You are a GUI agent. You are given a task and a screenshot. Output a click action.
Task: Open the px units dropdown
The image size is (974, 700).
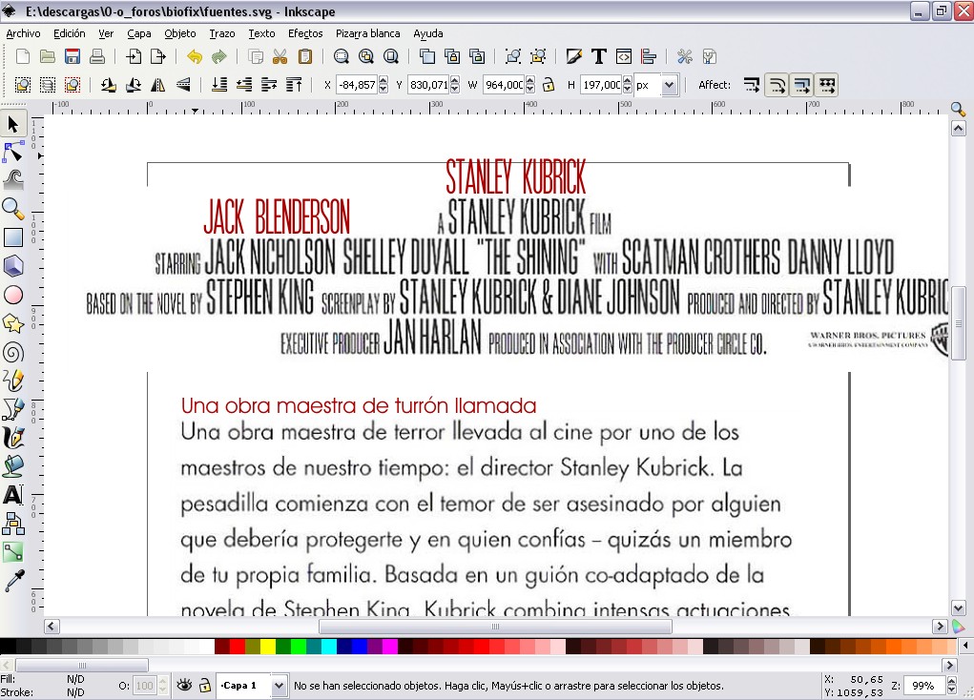coord(669,85)
